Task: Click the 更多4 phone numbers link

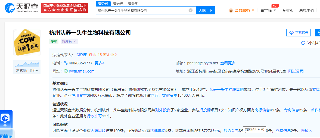Action: [x=100, y=63]
